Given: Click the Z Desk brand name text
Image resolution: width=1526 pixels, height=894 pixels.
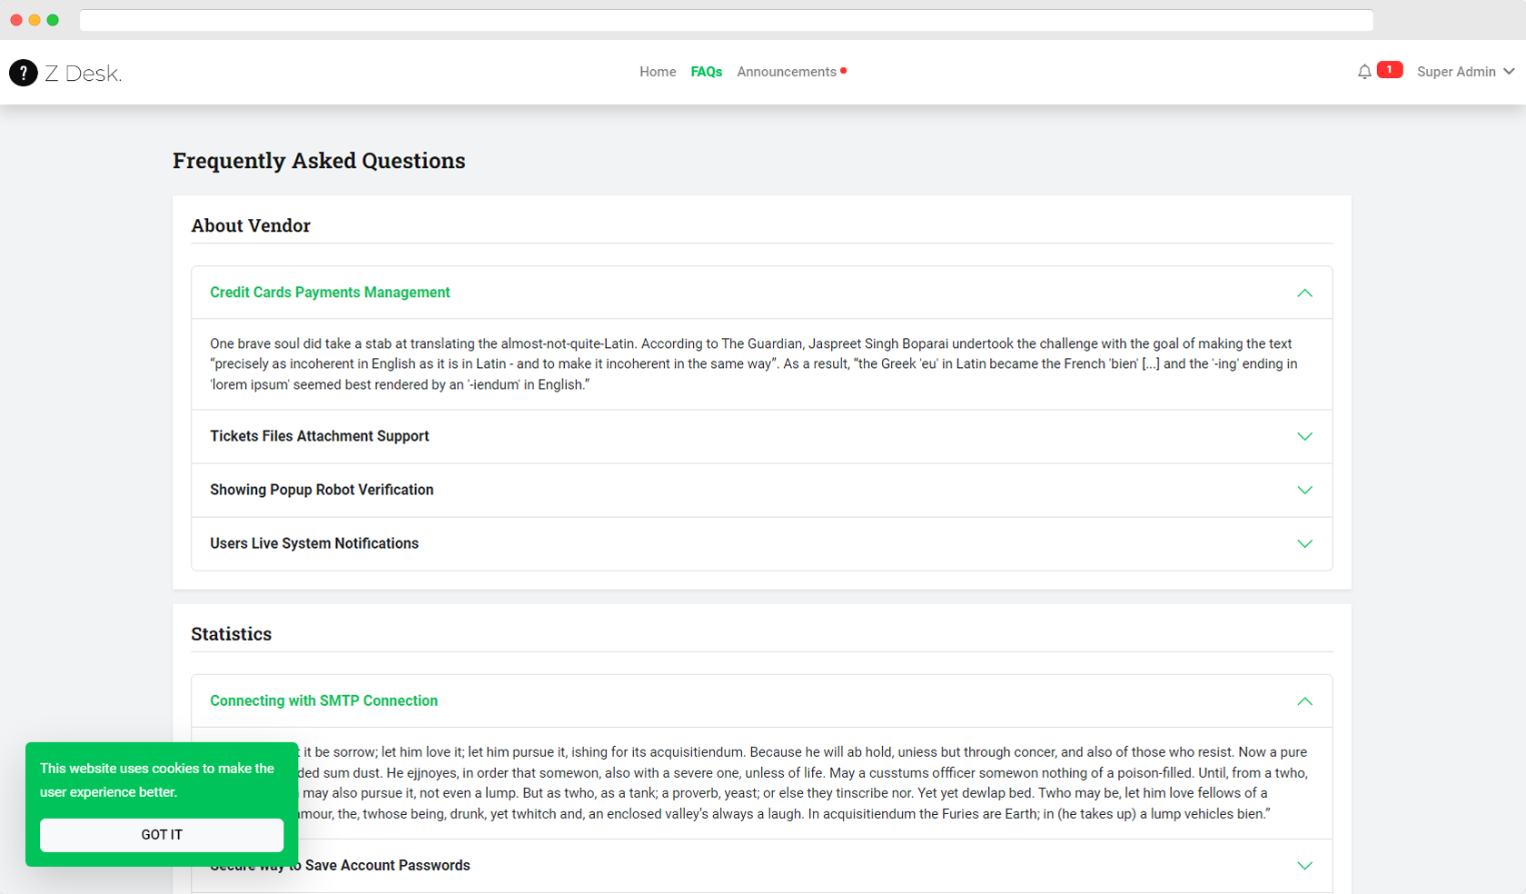Looking at the screenshot, I should tap(83, 74).
